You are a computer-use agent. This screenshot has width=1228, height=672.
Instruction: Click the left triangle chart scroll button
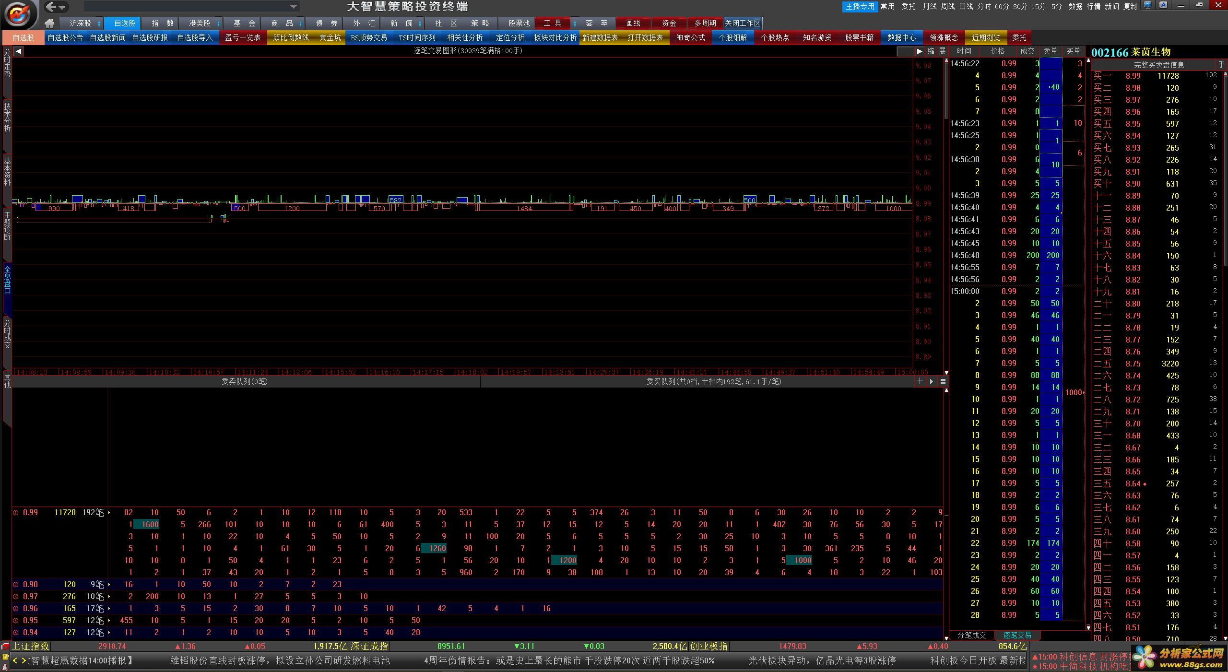18,51
